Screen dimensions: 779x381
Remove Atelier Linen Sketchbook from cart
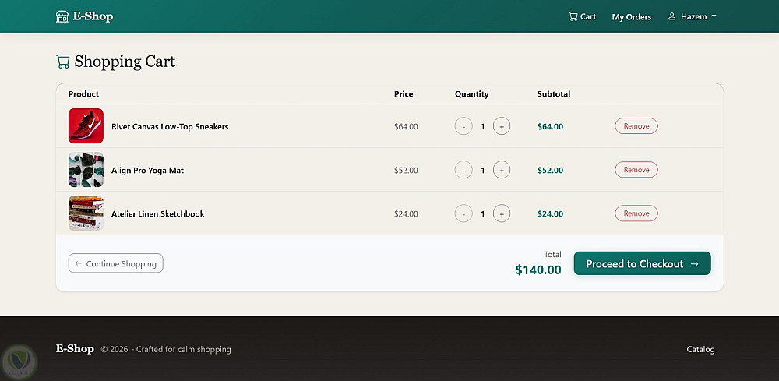(636, 213)
